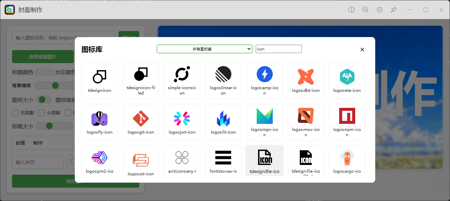This screenshot has height=201, width=450.
Task: Adjust the 图标大小 slider
Action: pyautogui.click(x=43, y=99)
